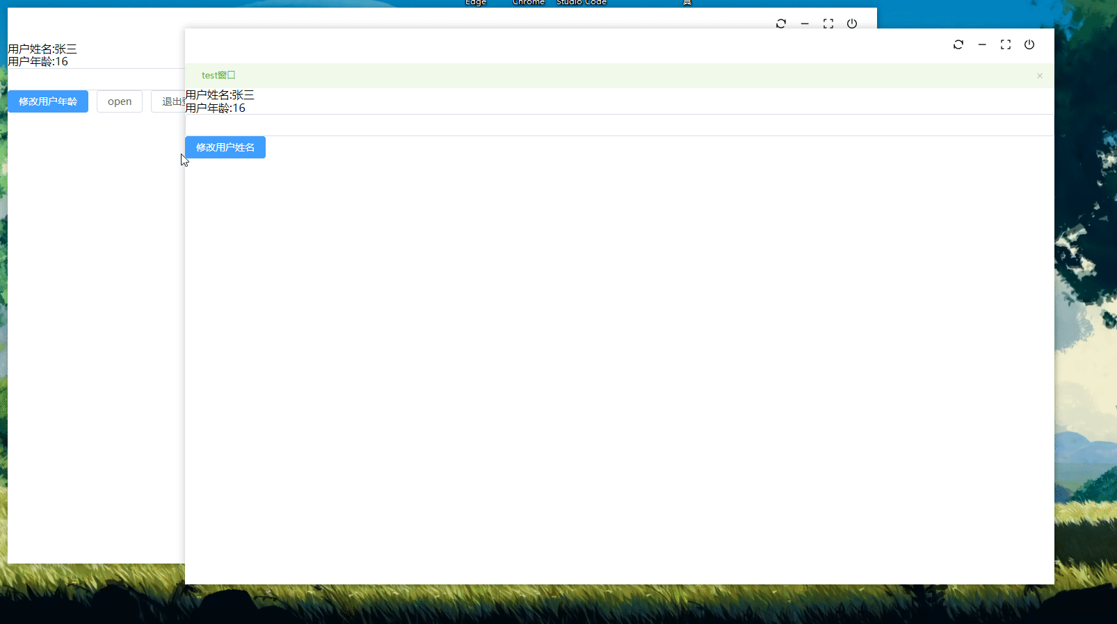Click the 修改用户姓名 button
Image resolution: width=1117 pixels, height=624 pixels.
tap(225, 147)
